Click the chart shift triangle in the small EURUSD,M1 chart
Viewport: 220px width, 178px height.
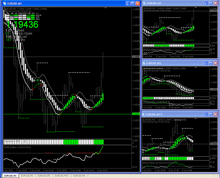[x=196, y=7]
